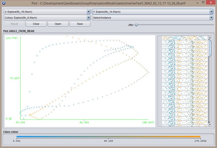217x148 pixels.
Task: Click the attribute panel scroll-down arrow
Action: tap(210, 123)
